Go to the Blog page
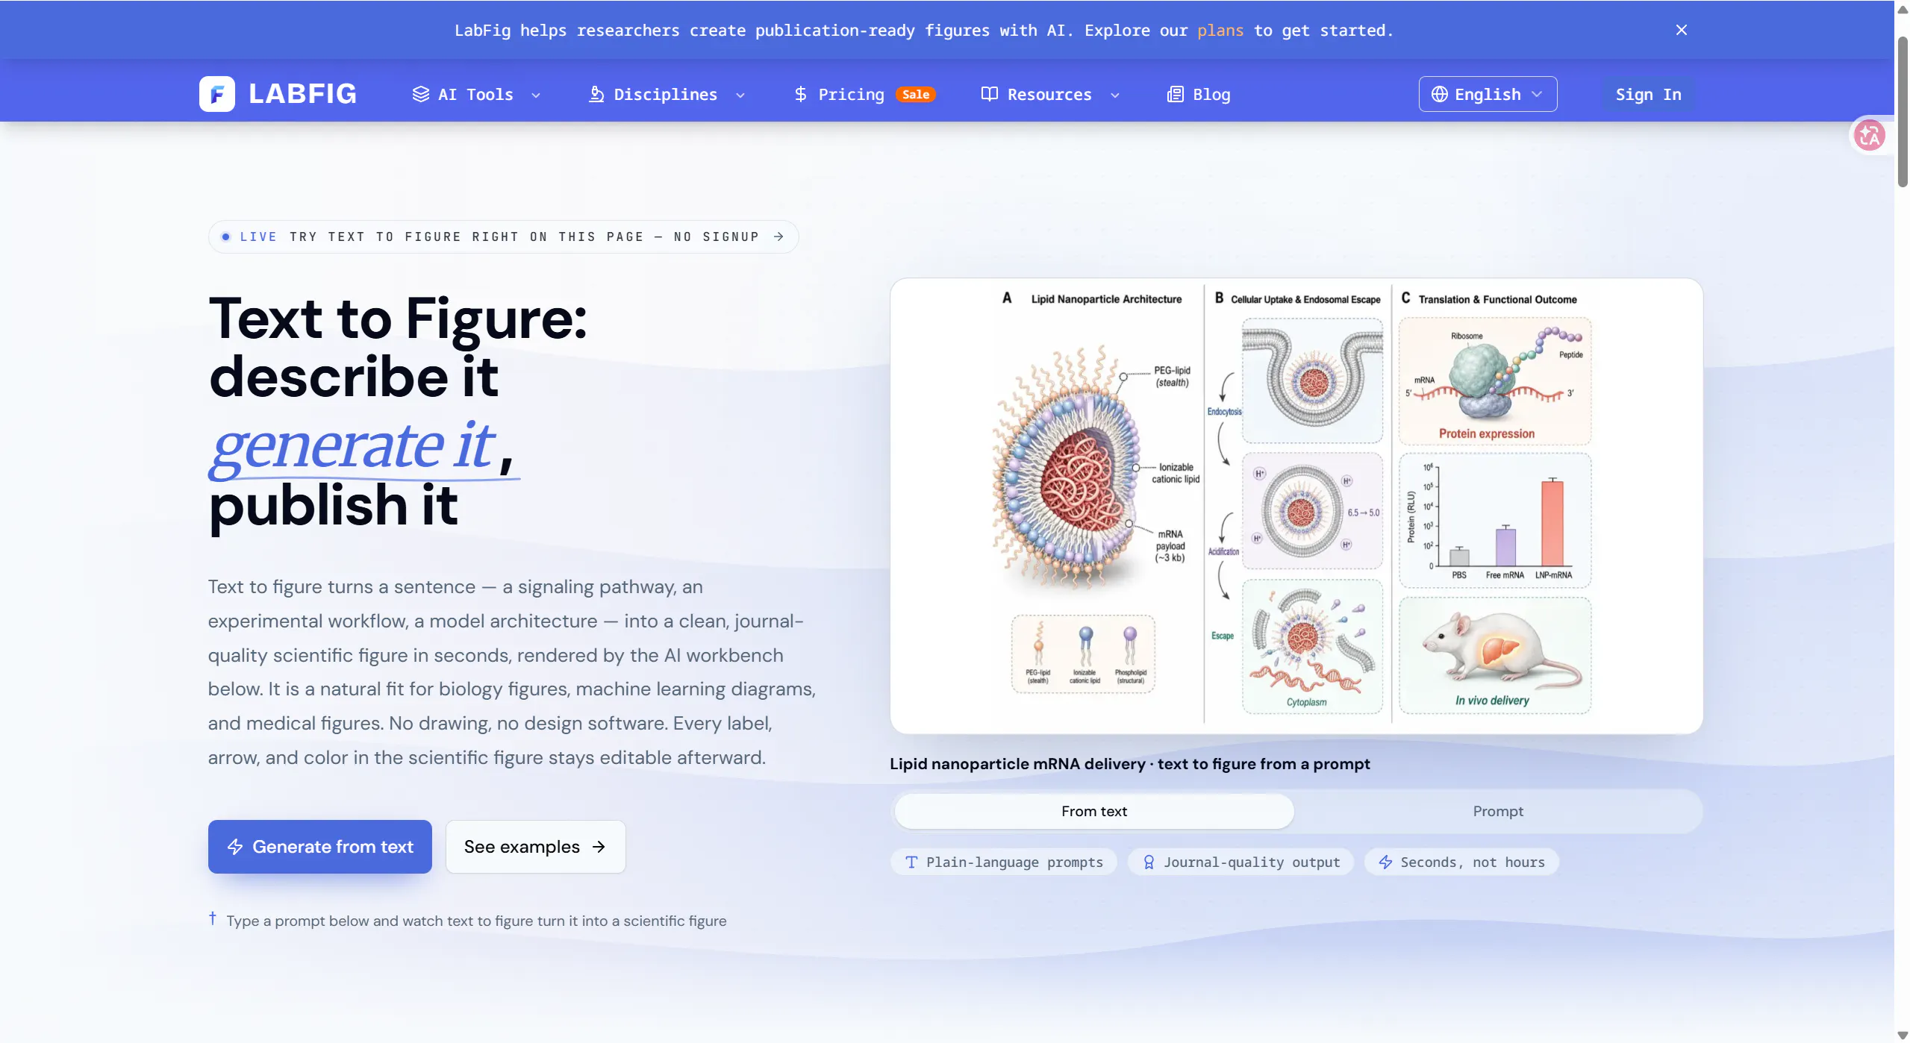 (1199, 94)
